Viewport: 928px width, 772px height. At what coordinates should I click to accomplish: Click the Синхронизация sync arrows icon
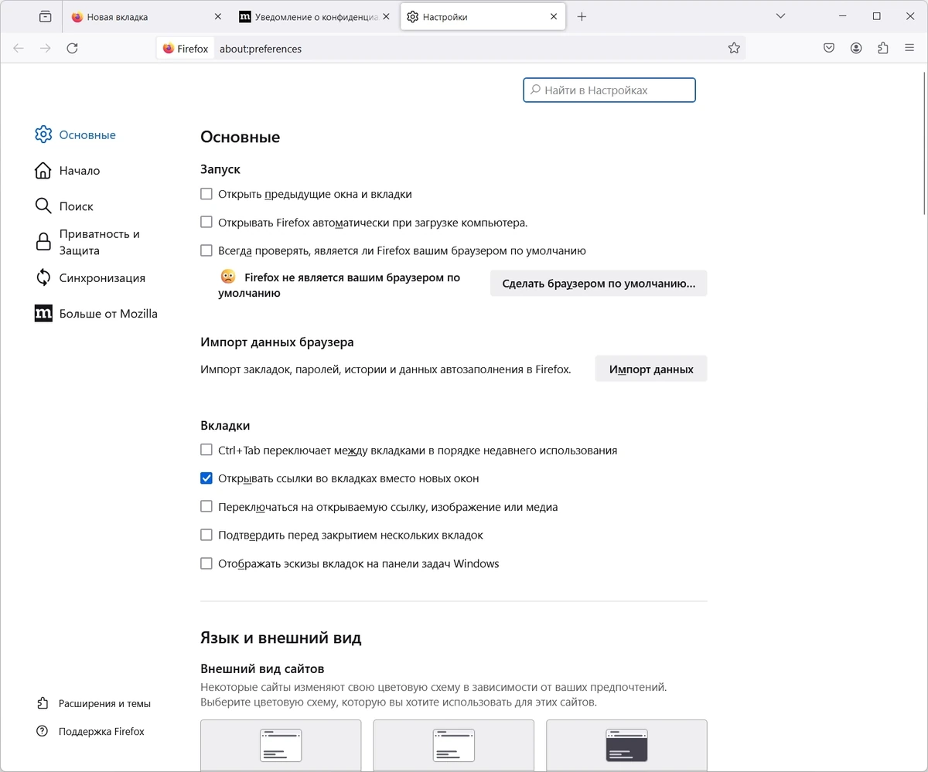point(43,277)
